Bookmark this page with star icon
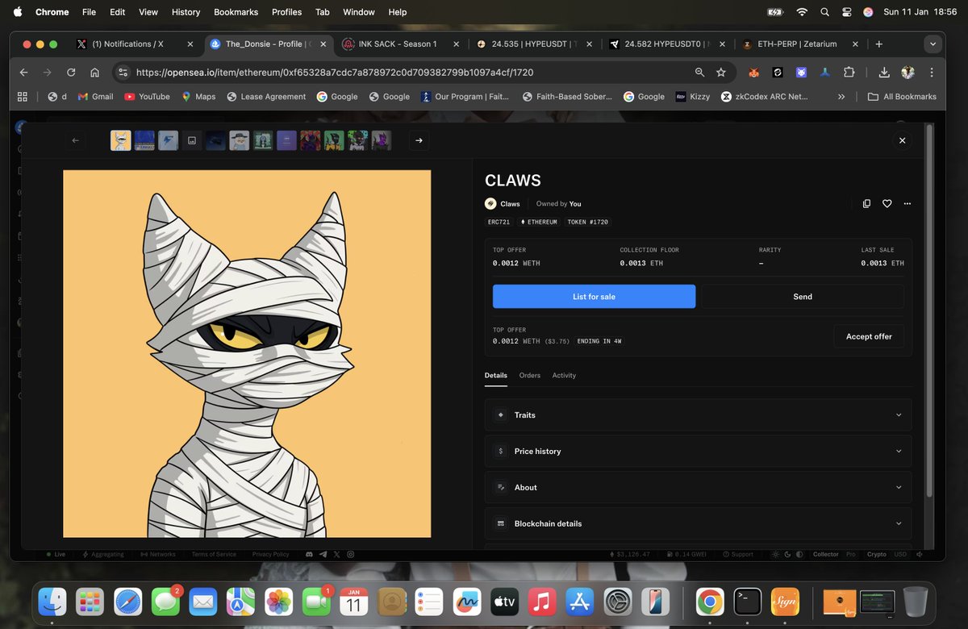The height and width of the screenshot is (629, 968). [720, 73]
